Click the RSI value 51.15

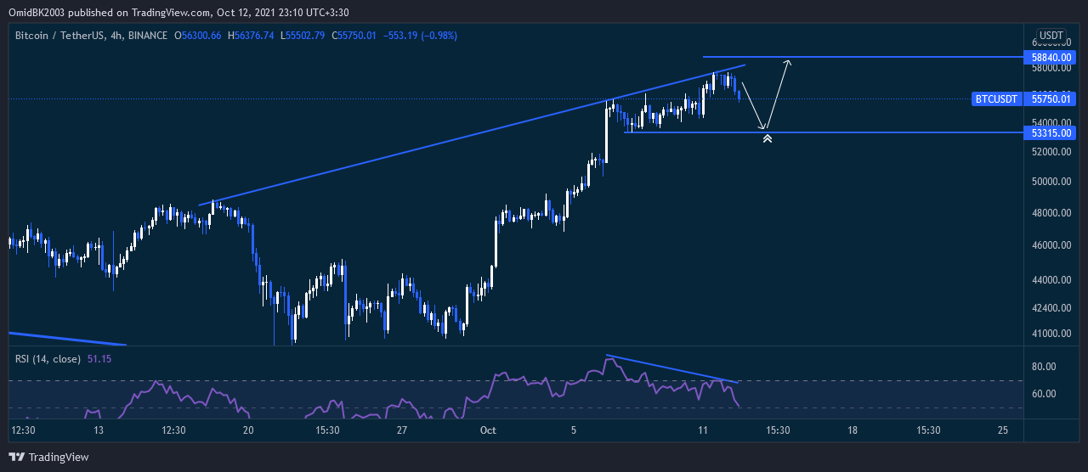point(99,359)
